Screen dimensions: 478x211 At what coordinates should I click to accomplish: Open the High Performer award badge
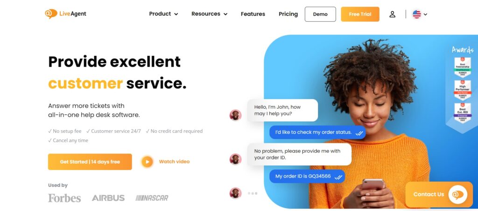pos(463,90)
